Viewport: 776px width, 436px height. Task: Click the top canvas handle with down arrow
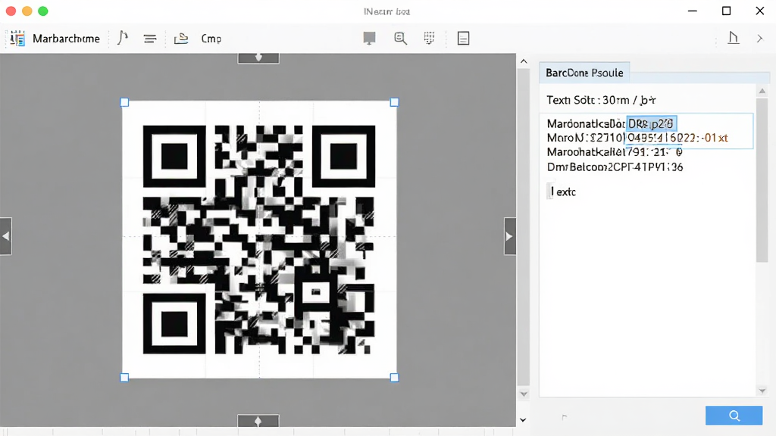click(258, 58)
